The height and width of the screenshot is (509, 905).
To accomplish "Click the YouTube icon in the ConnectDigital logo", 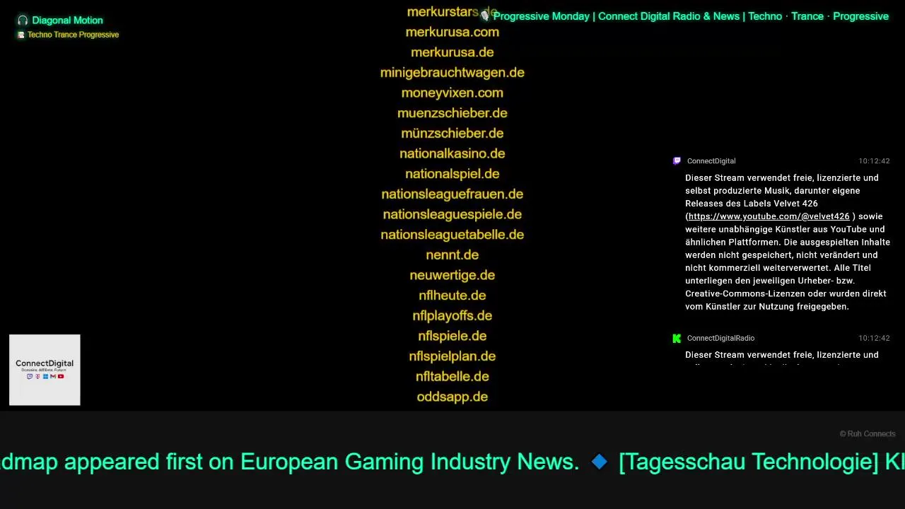I will tap(61, 376).
